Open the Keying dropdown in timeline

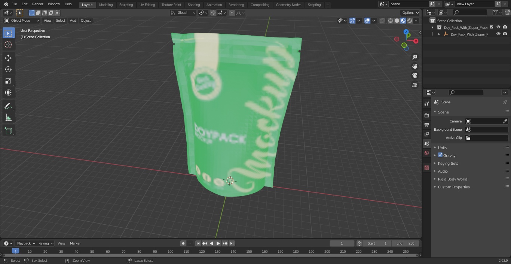point(46,243)
